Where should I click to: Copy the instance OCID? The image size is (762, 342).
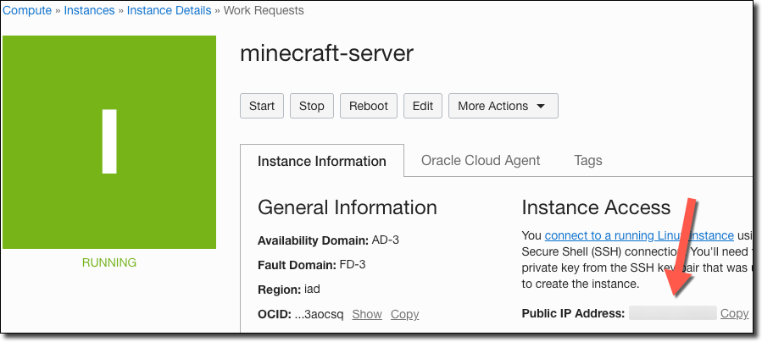(405, 314)
